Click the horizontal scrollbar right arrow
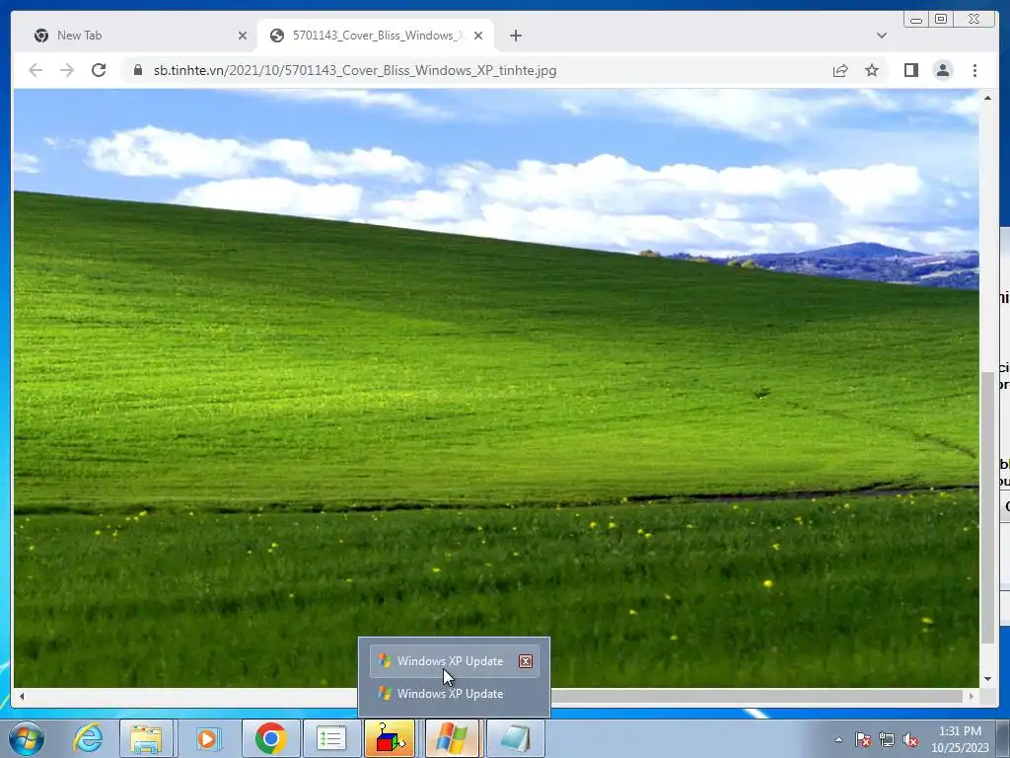This screenshot has width=1010, height=758. coord(972,696)
